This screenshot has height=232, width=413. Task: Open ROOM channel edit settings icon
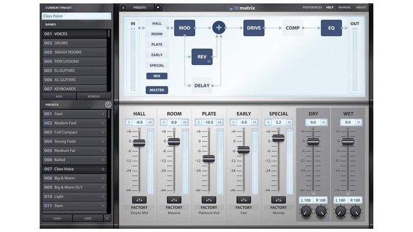click(x=174, y=200)
